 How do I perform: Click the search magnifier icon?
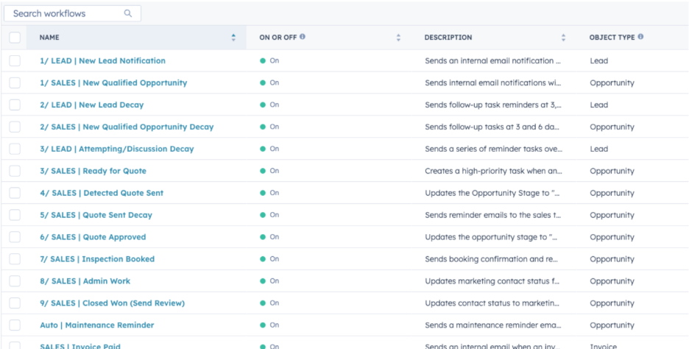(x=128, y=13)
